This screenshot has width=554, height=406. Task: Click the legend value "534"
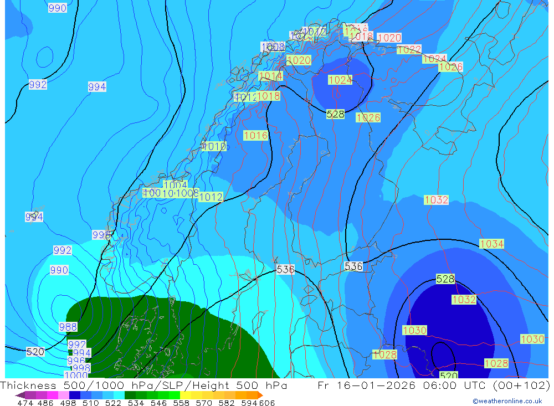pos(136,403)
